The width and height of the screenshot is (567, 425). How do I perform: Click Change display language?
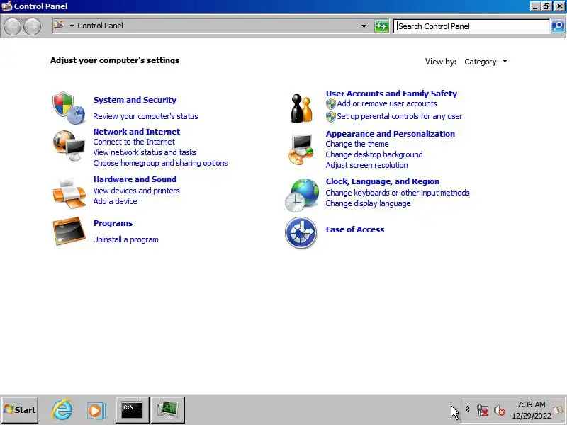(368, 203)
